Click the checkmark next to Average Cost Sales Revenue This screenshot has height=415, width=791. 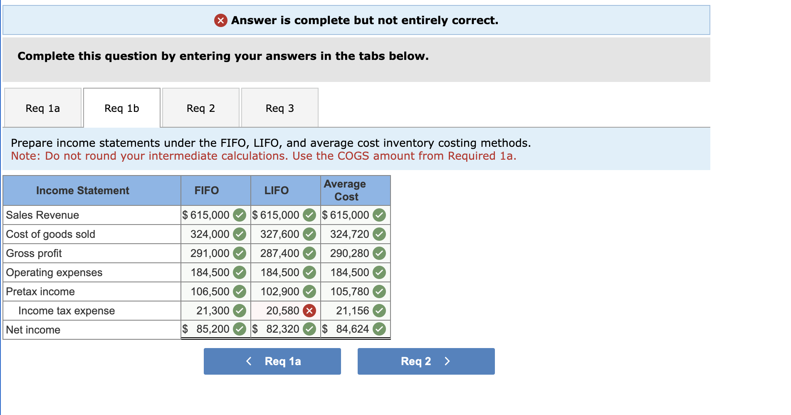pyautogui.click(x=379, y=215)
